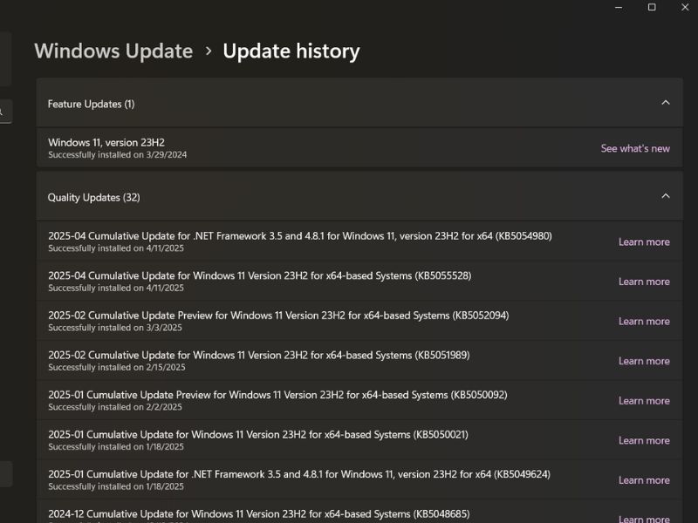Select the Update history page title

[x=291, y=51]
